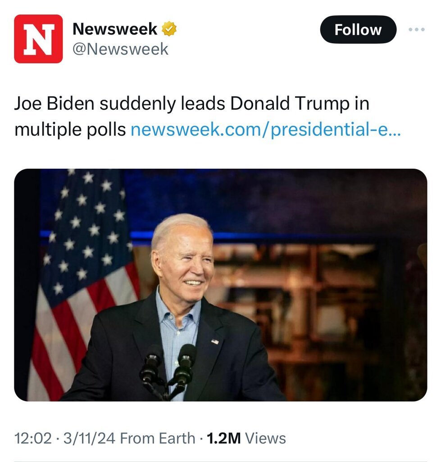Image resolution: width=441 pixels, height=462 pixels.
Task: Click the words "multiple polls" in tweet
Action: (70, 130)
